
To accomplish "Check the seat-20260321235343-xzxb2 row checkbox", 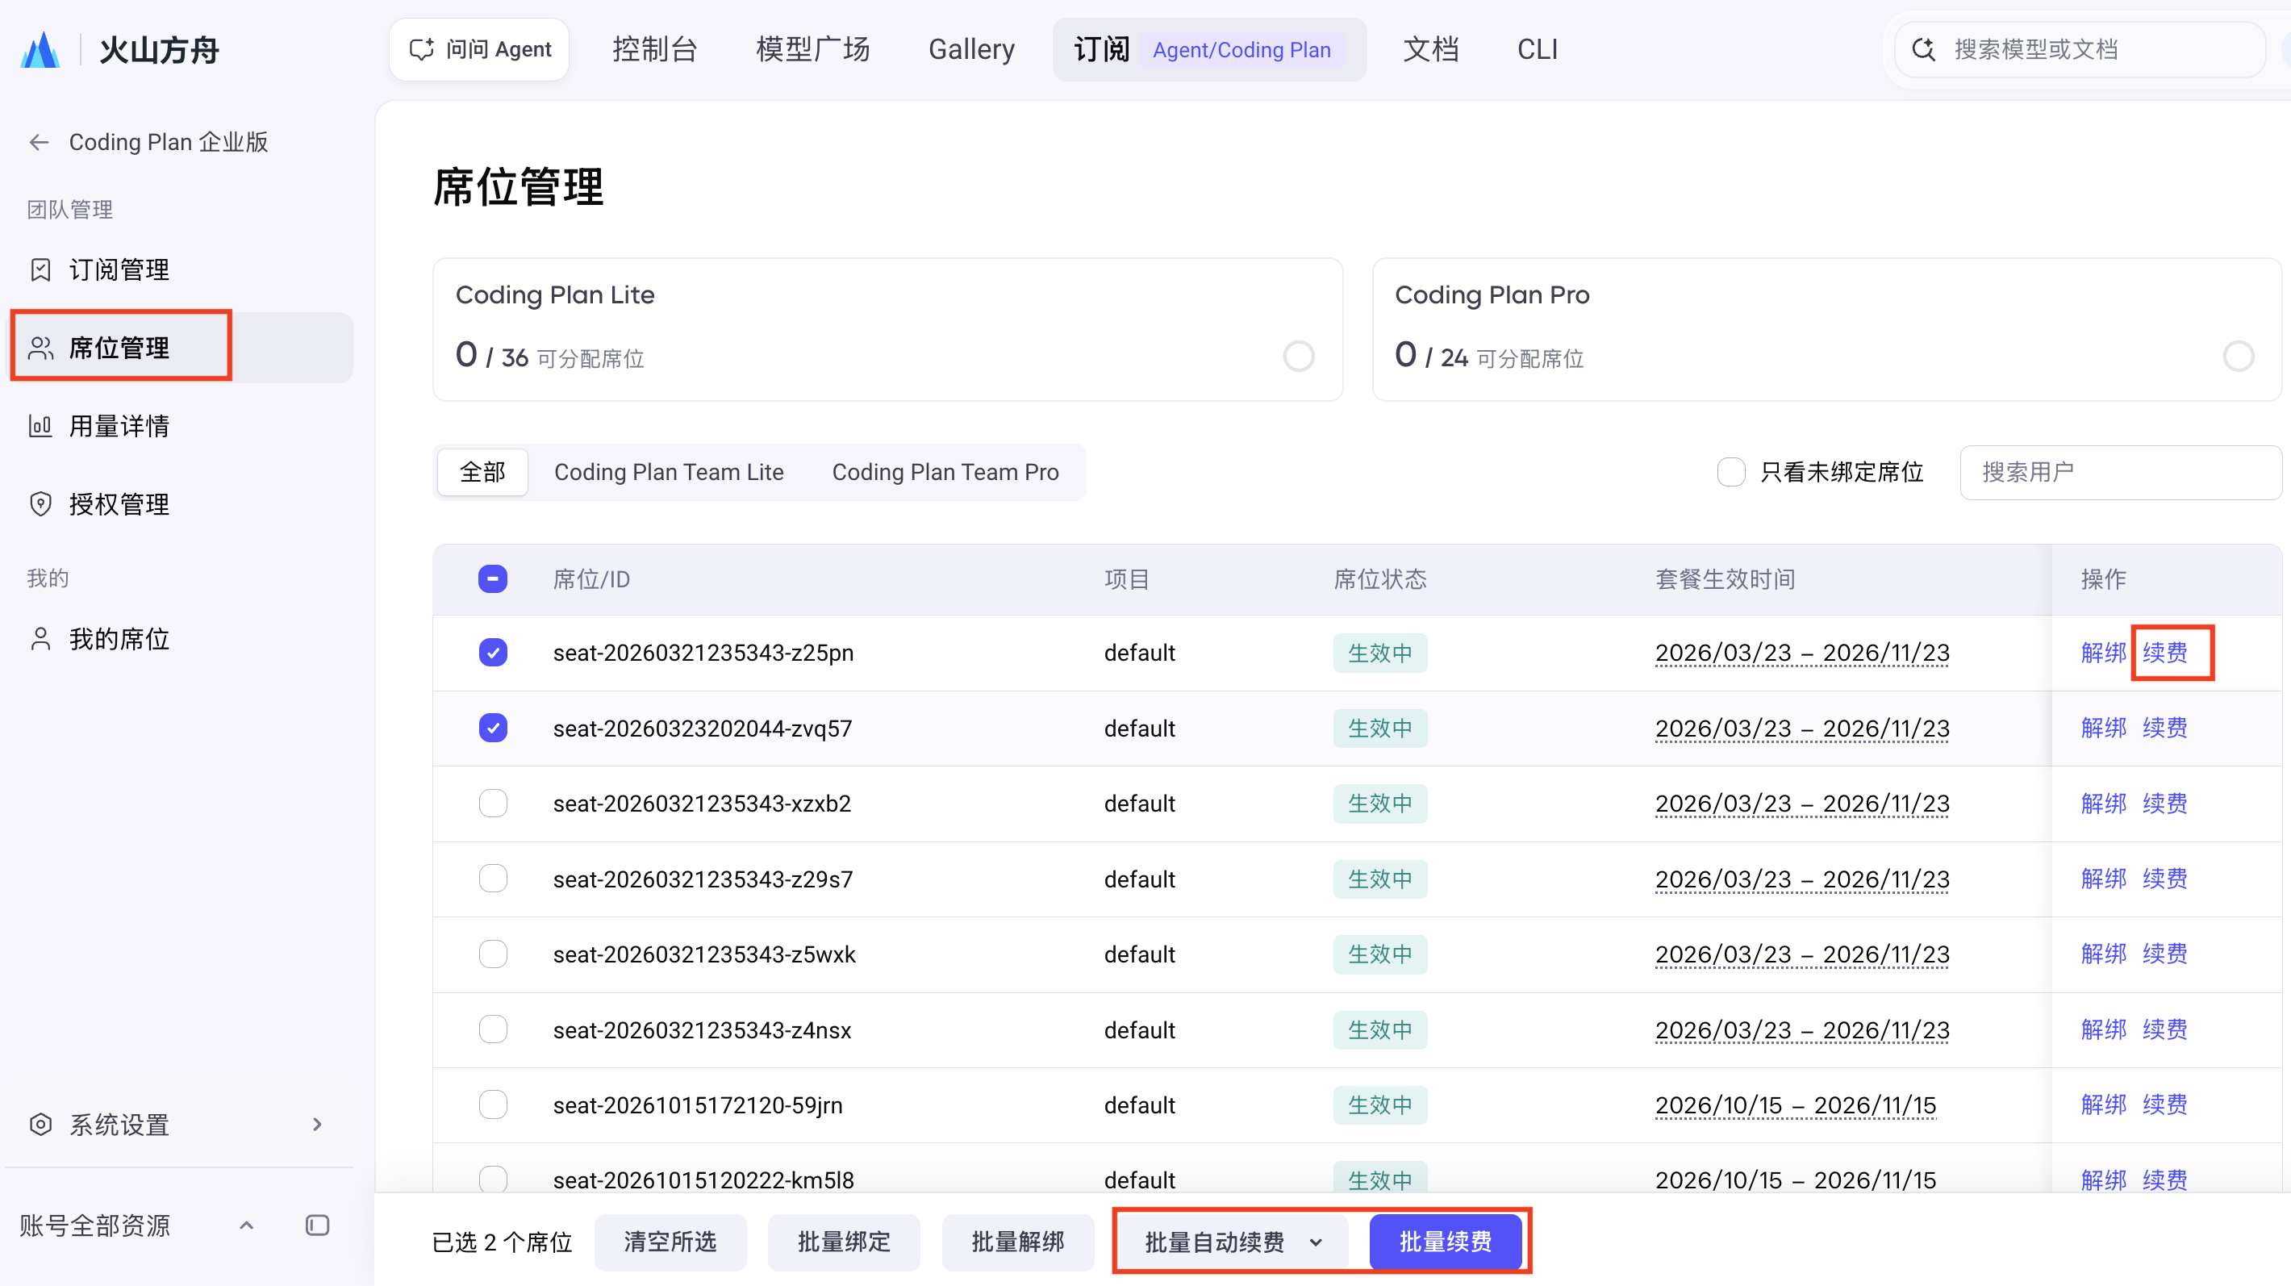I will tap(493, 803).
